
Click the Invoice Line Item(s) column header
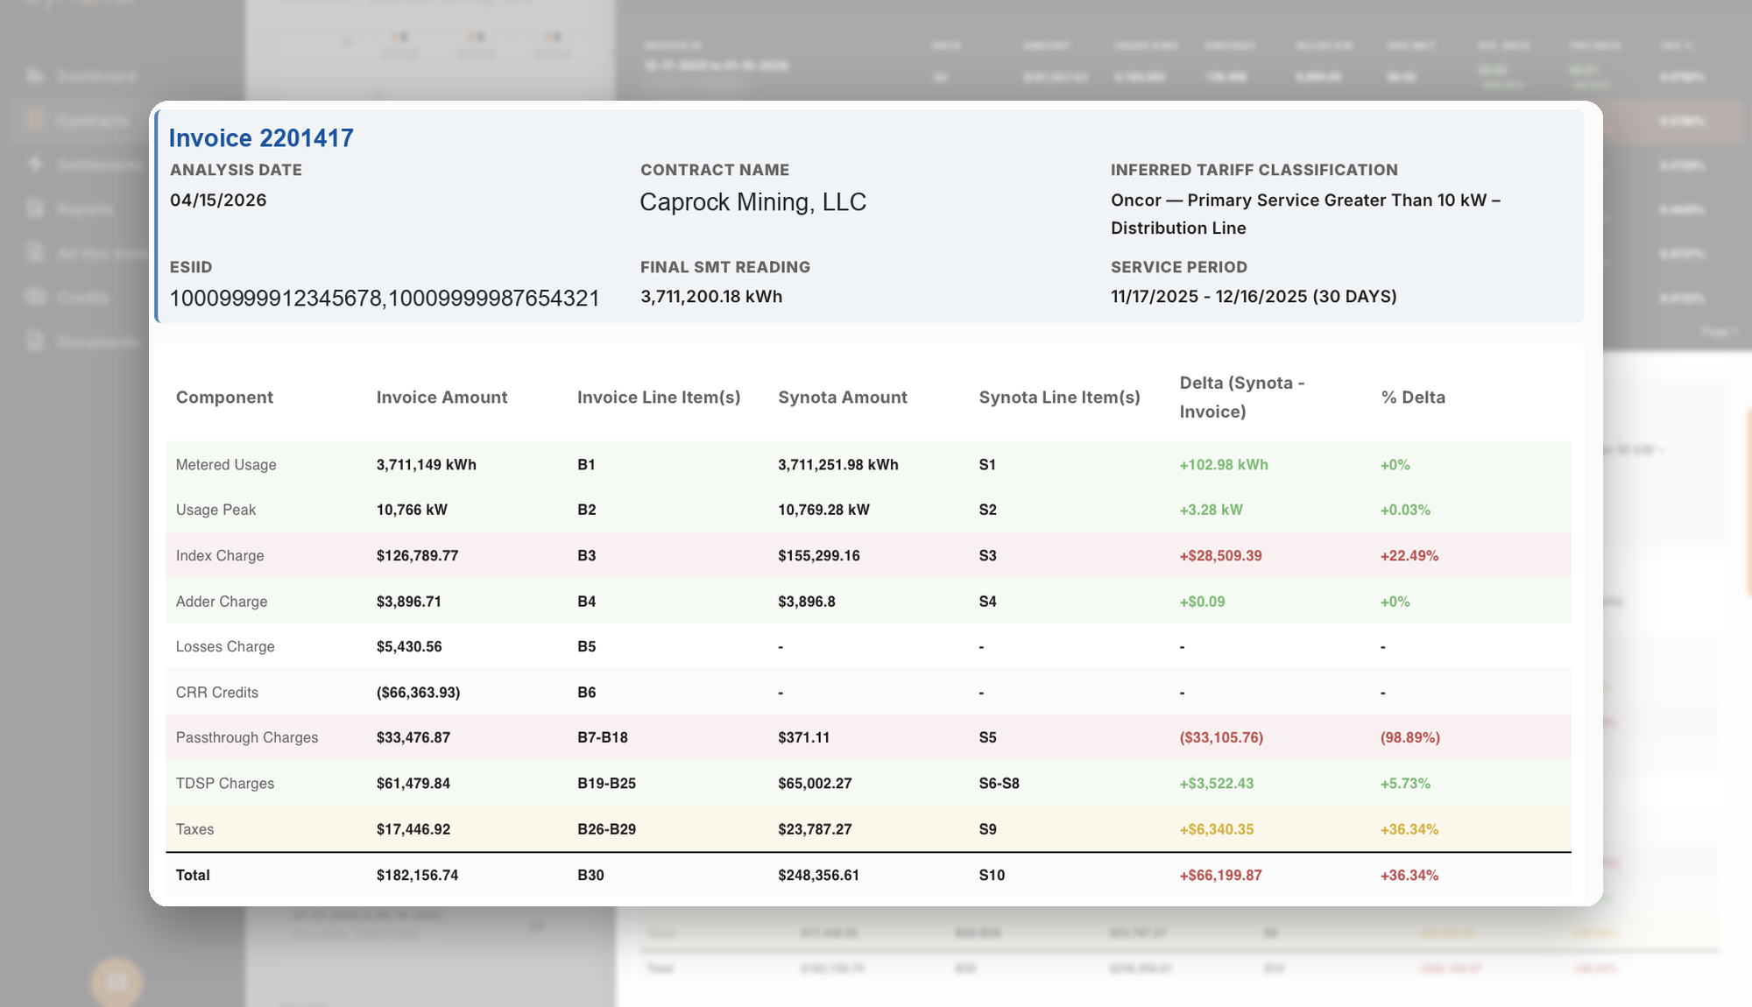pos(659,398)
